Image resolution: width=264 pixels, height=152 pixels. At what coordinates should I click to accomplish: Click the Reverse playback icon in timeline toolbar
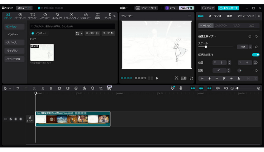76,88
